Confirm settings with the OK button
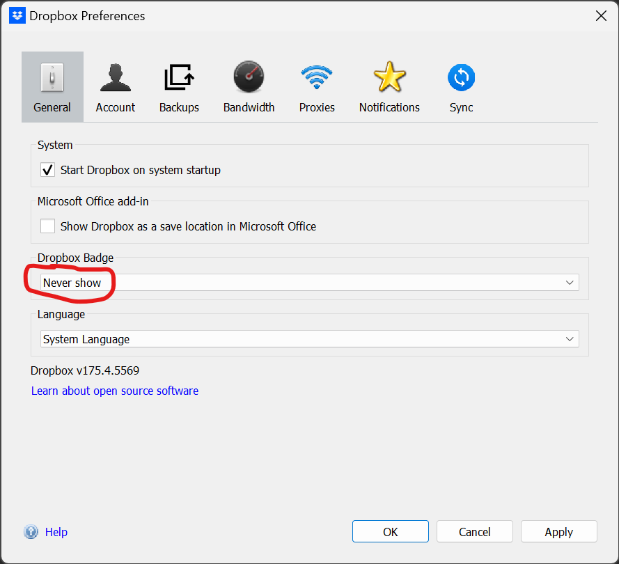This screenshot has height=564, width=619. [x=391, y=532]
